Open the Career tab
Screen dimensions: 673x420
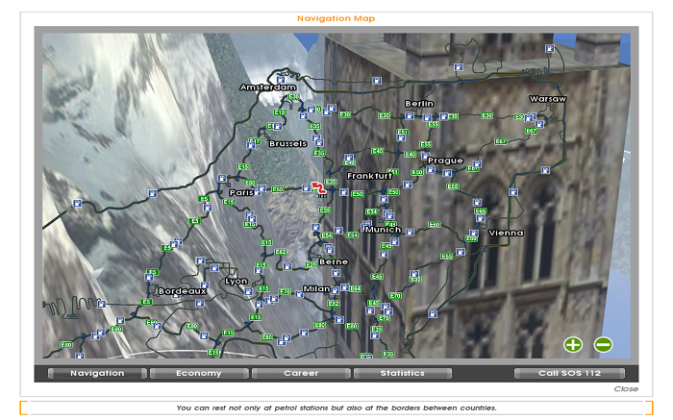pyautogui.click(x=300, y=373)
